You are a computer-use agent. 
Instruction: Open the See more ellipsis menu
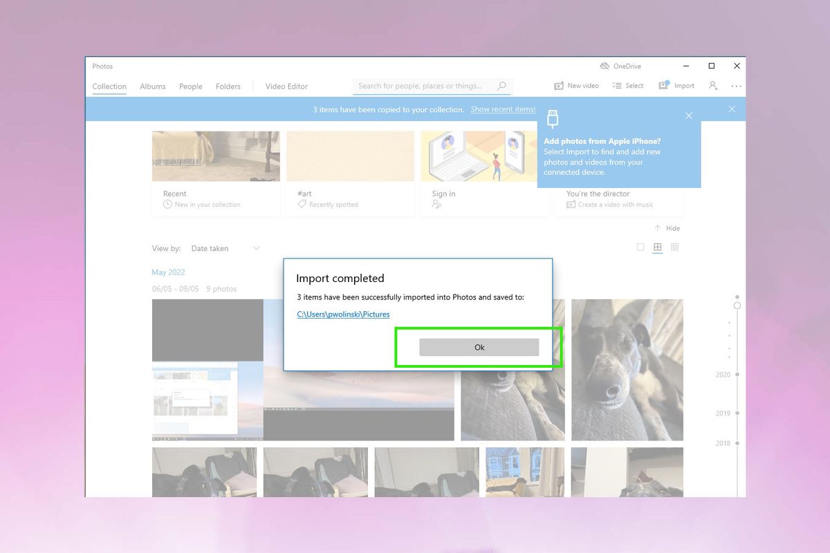[x=736, y=85]
